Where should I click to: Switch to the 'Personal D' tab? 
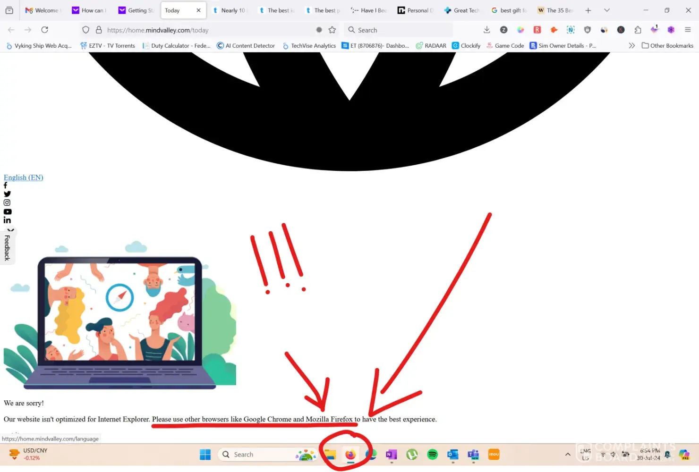tap(416, 10)
